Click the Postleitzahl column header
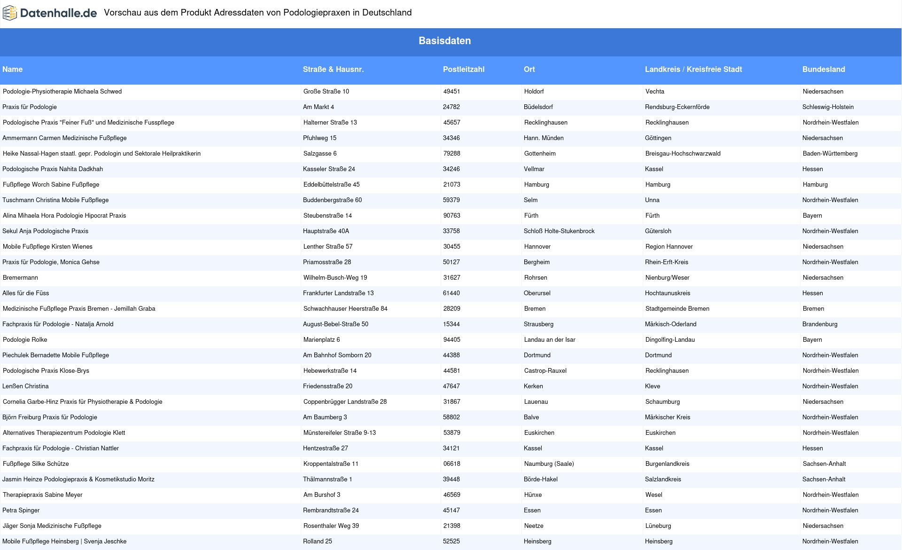Viewport: 902px width, 550px height. [464, 69]
